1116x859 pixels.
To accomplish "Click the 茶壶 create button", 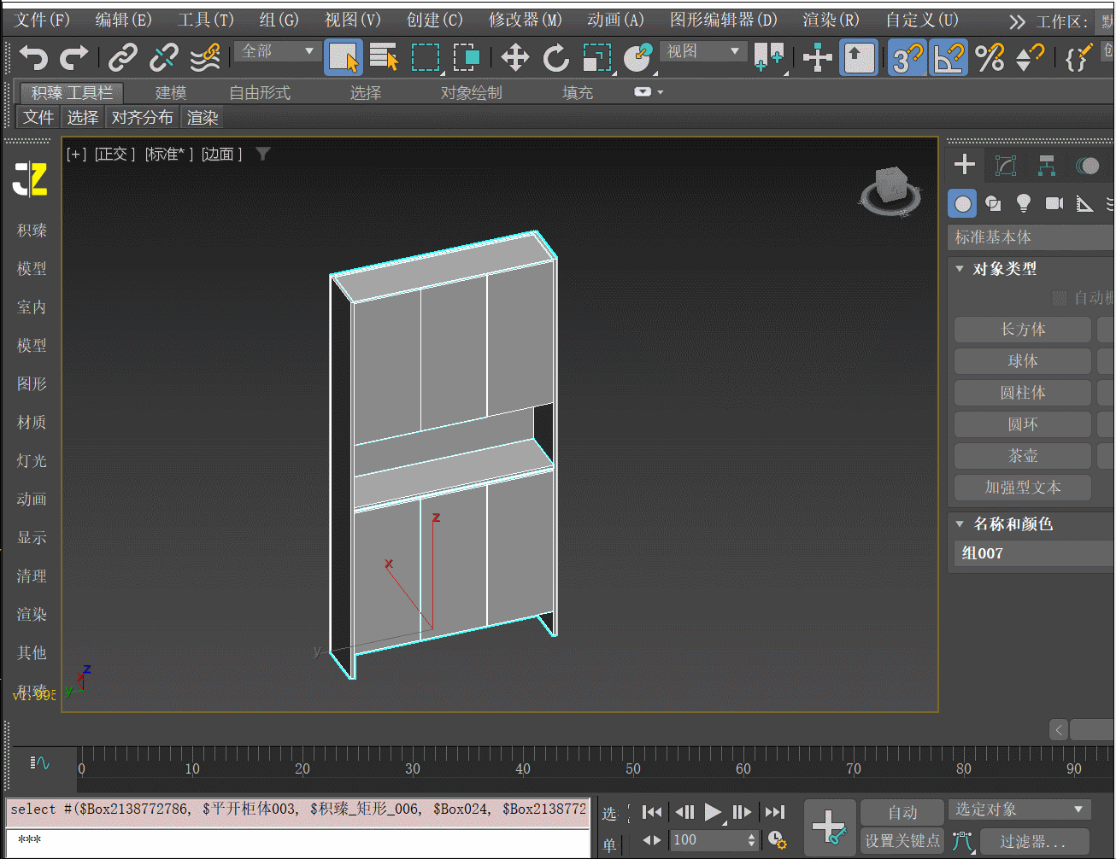I will point(1023,456).
